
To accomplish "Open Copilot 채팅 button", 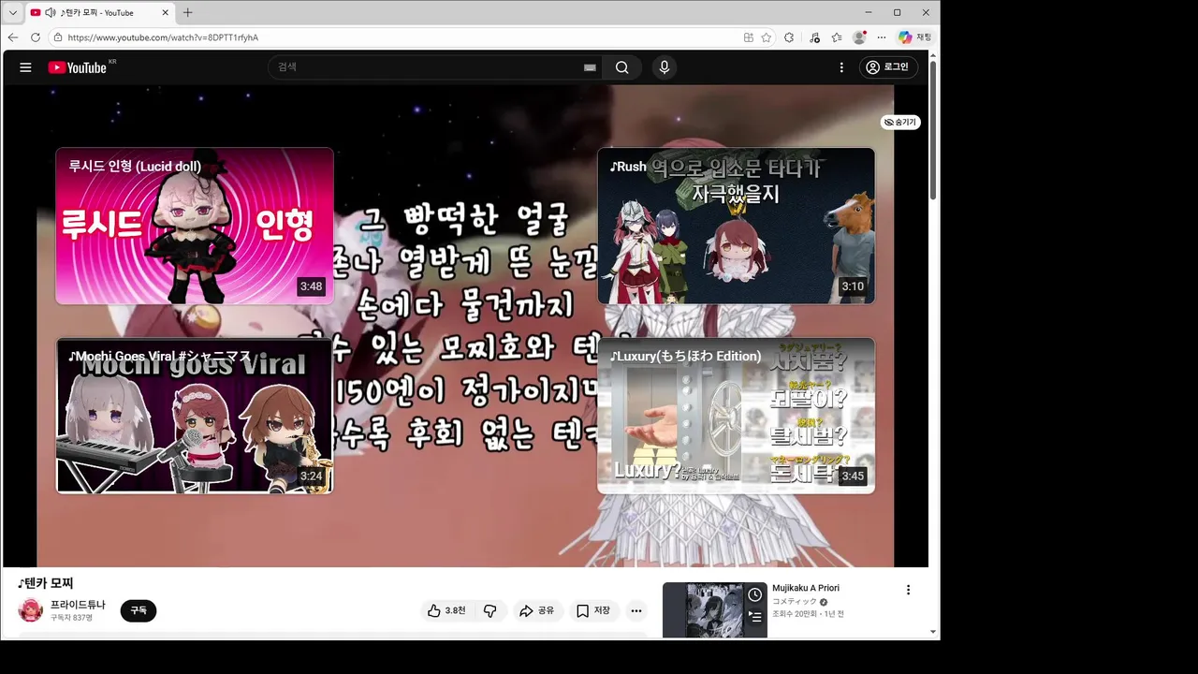I will coord(914,37).
